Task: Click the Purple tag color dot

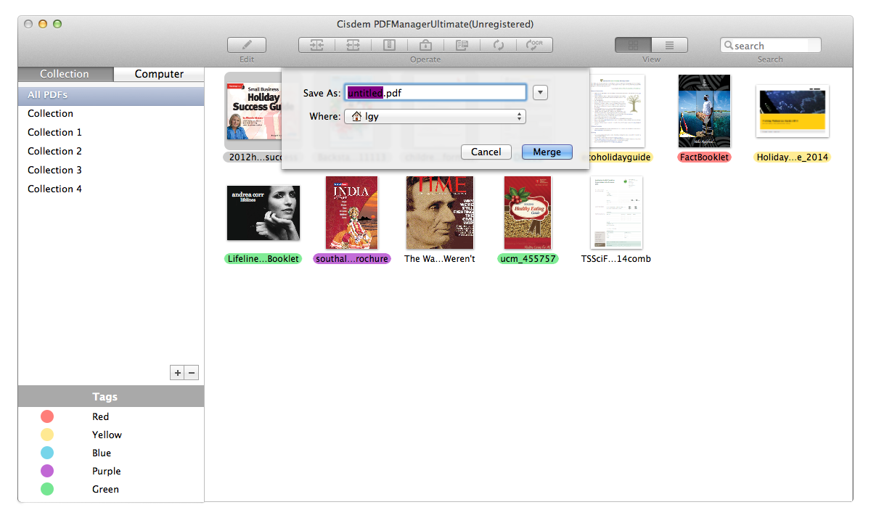Action: click(x=46, y=471)
